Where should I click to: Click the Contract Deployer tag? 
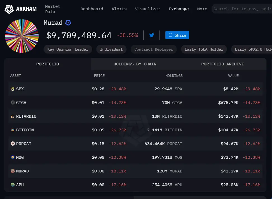pyautogui.click(x=154, y=49)
